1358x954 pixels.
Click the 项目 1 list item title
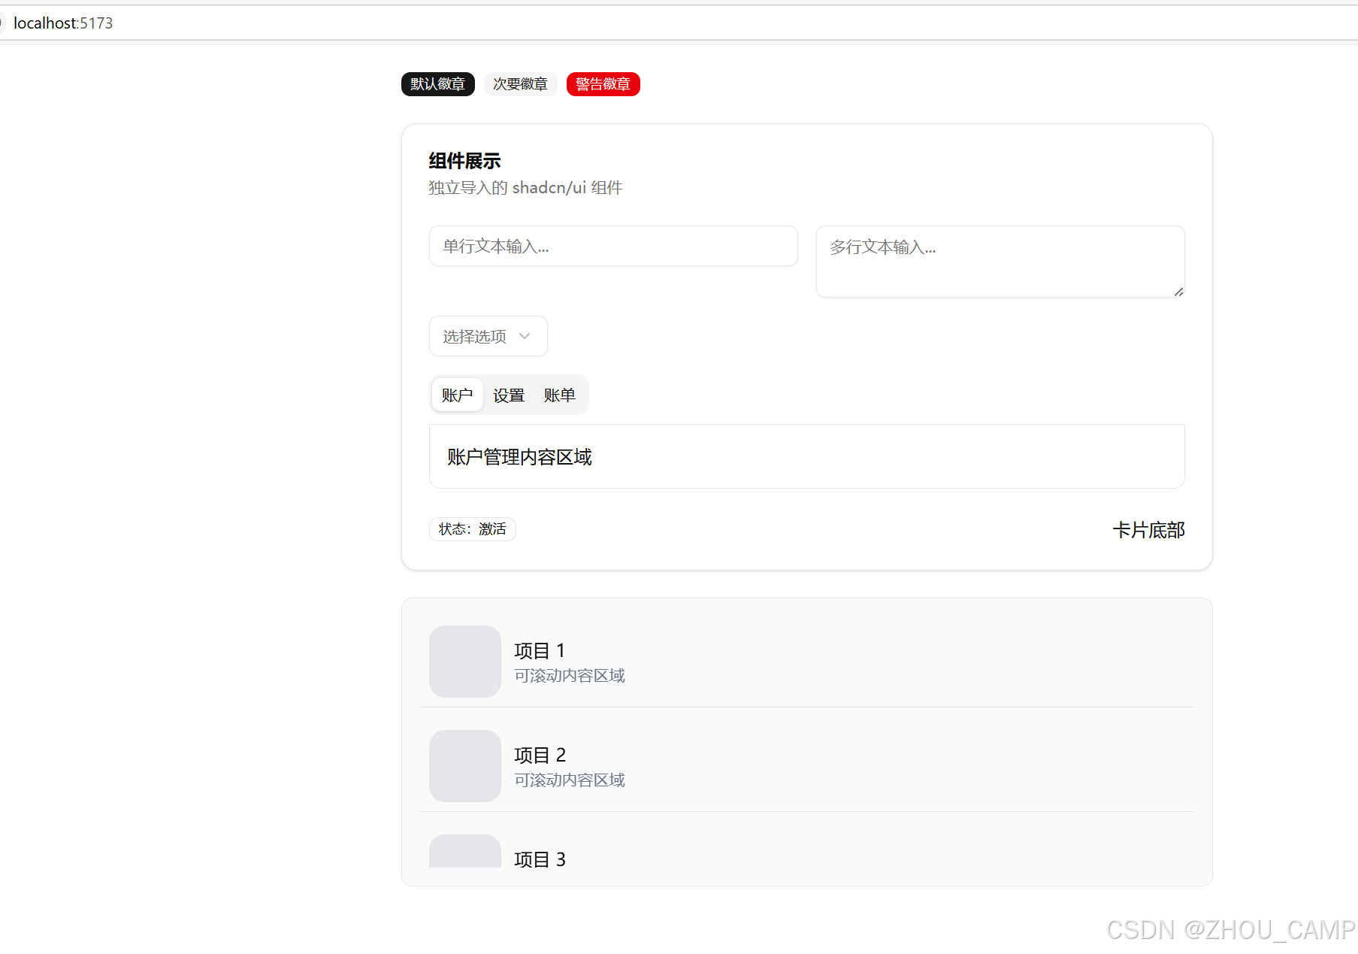click(x=540, y=650)
